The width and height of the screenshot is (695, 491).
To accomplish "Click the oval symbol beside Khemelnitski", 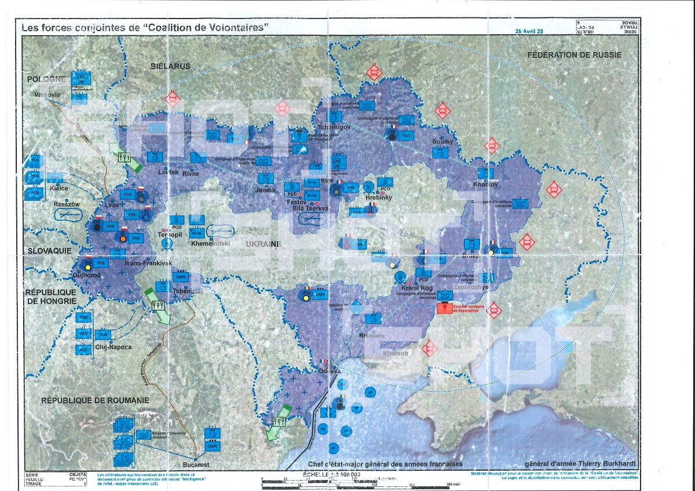I will pos(220,230).
